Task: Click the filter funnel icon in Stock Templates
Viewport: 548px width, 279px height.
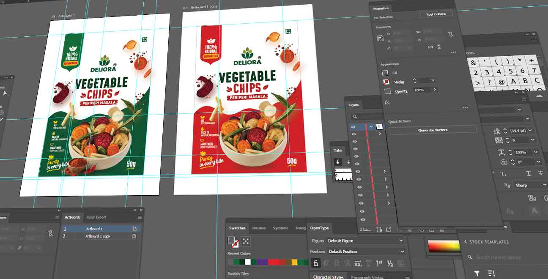Action: [x=477, y=274]
